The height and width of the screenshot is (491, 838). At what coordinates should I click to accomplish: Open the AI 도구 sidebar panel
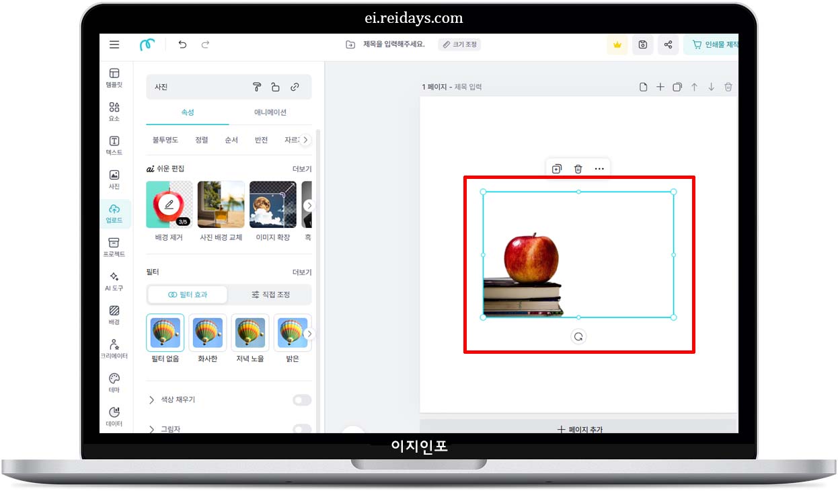click(x=114, y=280)
